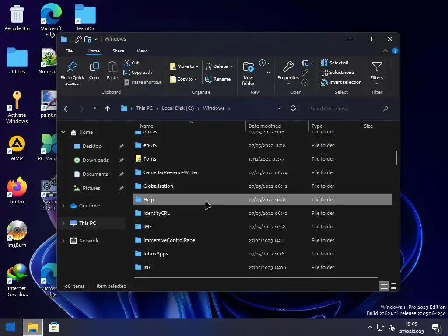
Task: Sort by Date modified column header
Action: click(277, 126)
